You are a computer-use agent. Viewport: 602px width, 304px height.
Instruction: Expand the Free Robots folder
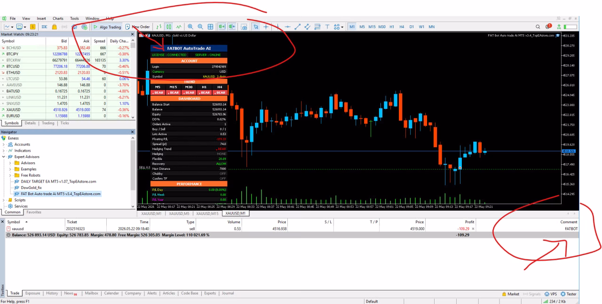10,175
